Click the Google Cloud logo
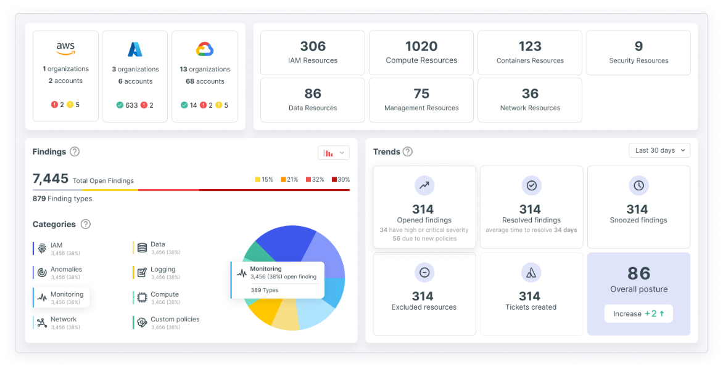The width and height of the screenshot is (723, 370). click(204, 49)
